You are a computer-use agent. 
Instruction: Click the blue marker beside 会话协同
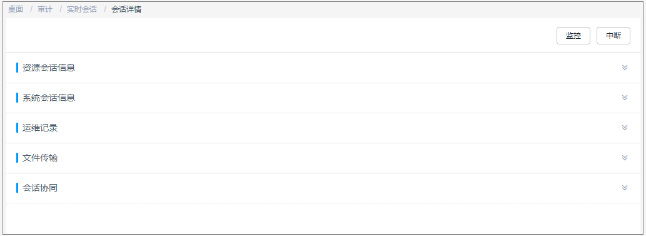click(x=18, y=188)
